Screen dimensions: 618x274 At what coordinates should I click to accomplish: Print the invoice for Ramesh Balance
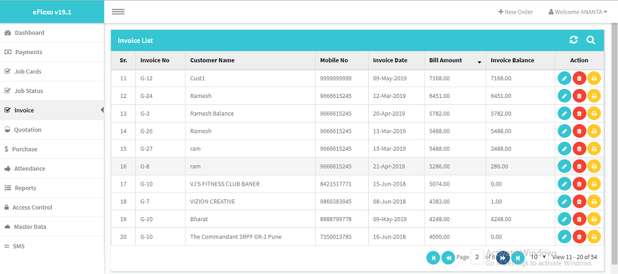(593, 113)
